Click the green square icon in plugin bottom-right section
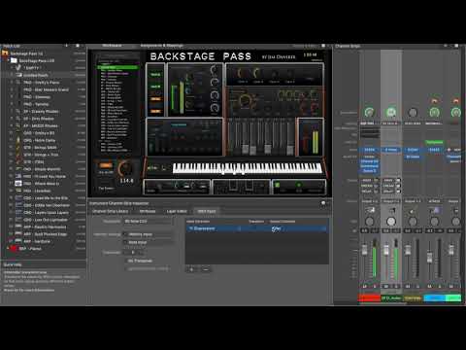The image size is (466, 350). tap(278, 185)
